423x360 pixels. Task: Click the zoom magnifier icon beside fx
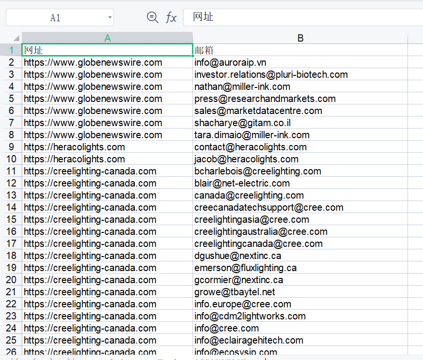[x=152, y=17]
